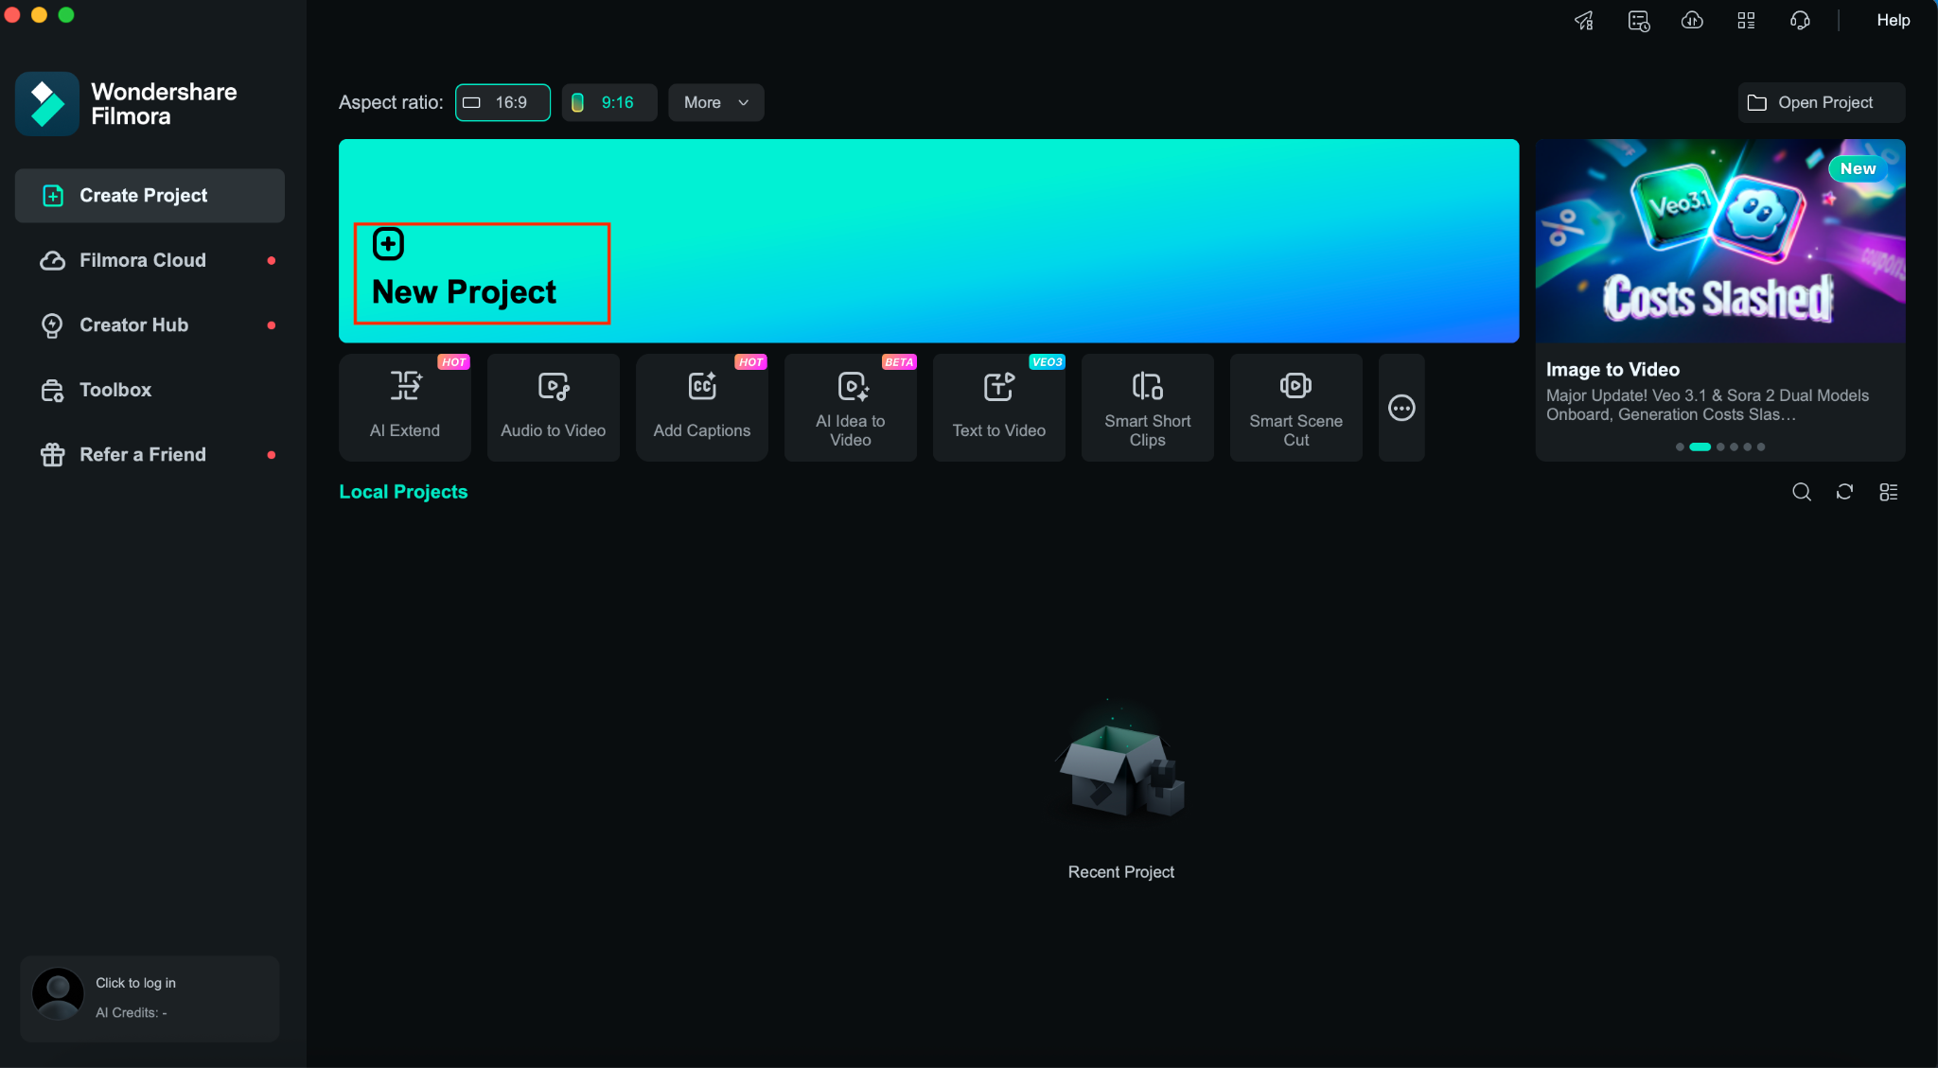
Task: Open Filmora Cloud in sidebar
Action: (x=150, y=260)
